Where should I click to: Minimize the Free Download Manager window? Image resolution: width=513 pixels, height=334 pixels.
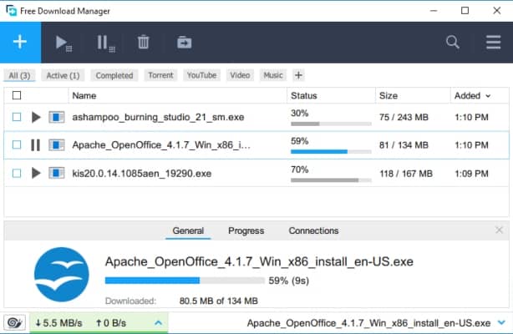coord(434,11)
